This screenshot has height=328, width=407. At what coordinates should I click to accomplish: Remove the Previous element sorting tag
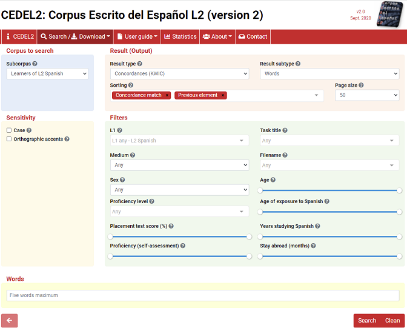pyautogui.click(x=223, y=95)
